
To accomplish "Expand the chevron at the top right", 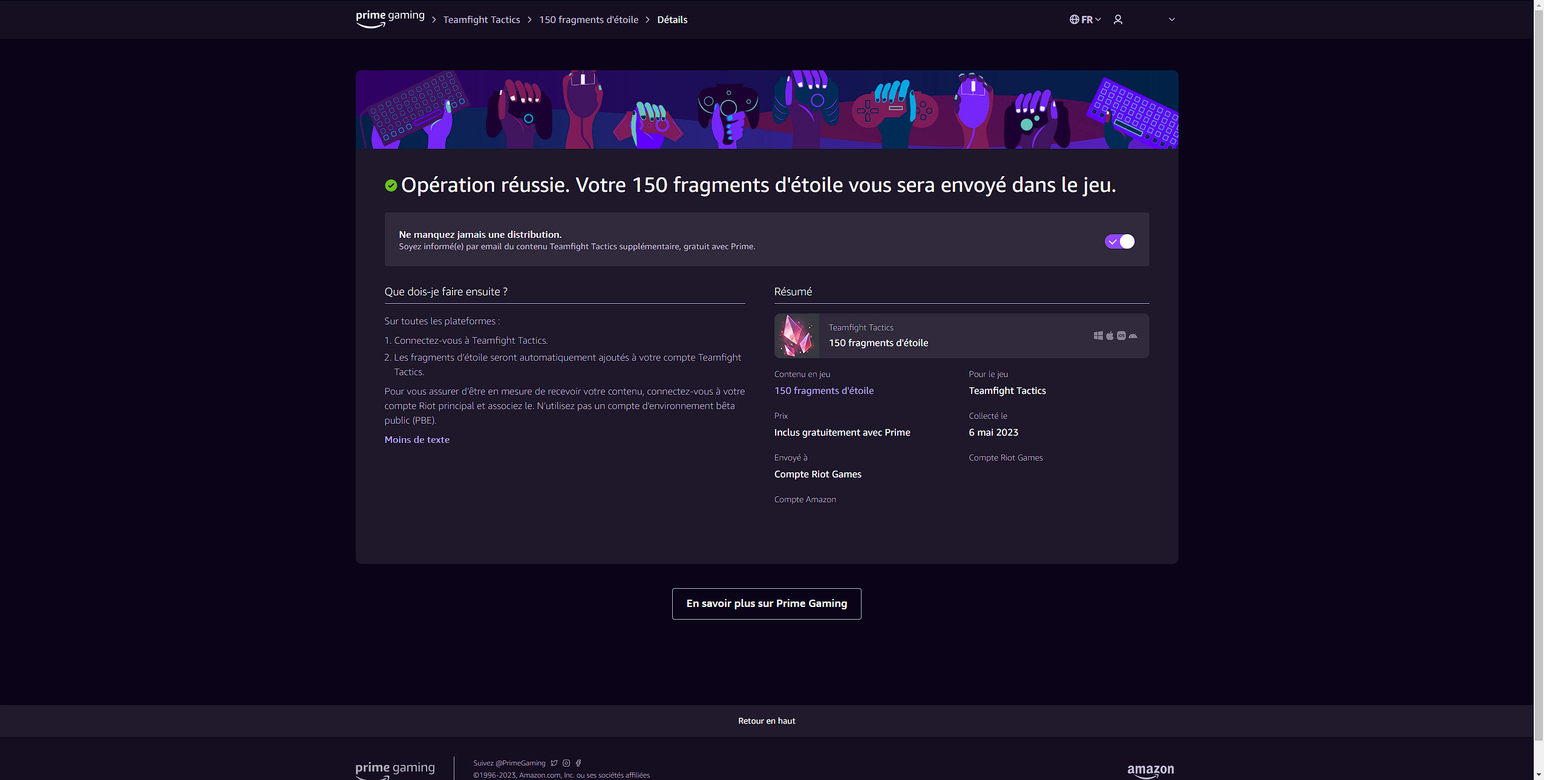I will [x=1170, y=19].
